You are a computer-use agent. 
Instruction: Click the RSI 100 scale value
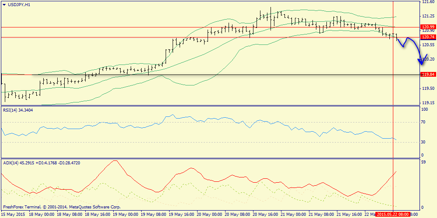pos(425,110)
